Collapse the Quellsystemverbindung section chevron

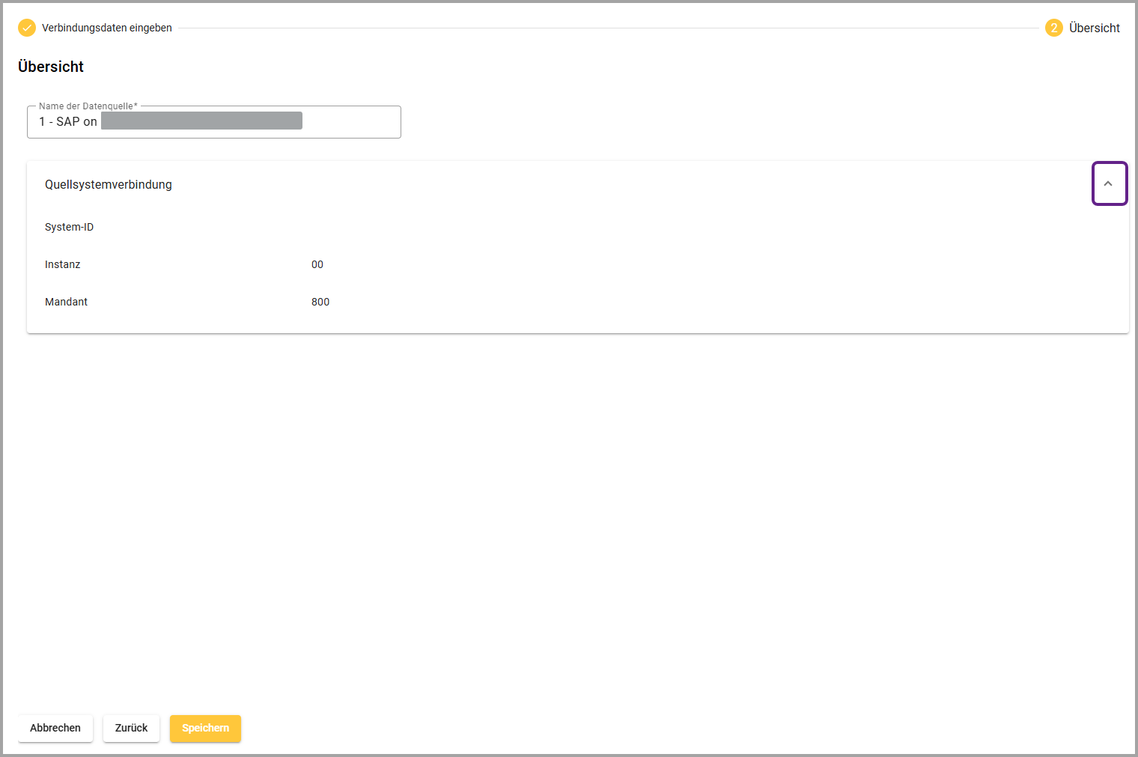tap(1109, 183)
